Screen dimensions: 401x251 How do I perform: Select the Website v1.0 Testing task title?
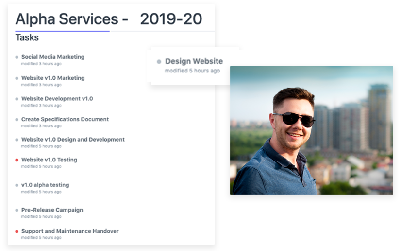pos(49,160)
